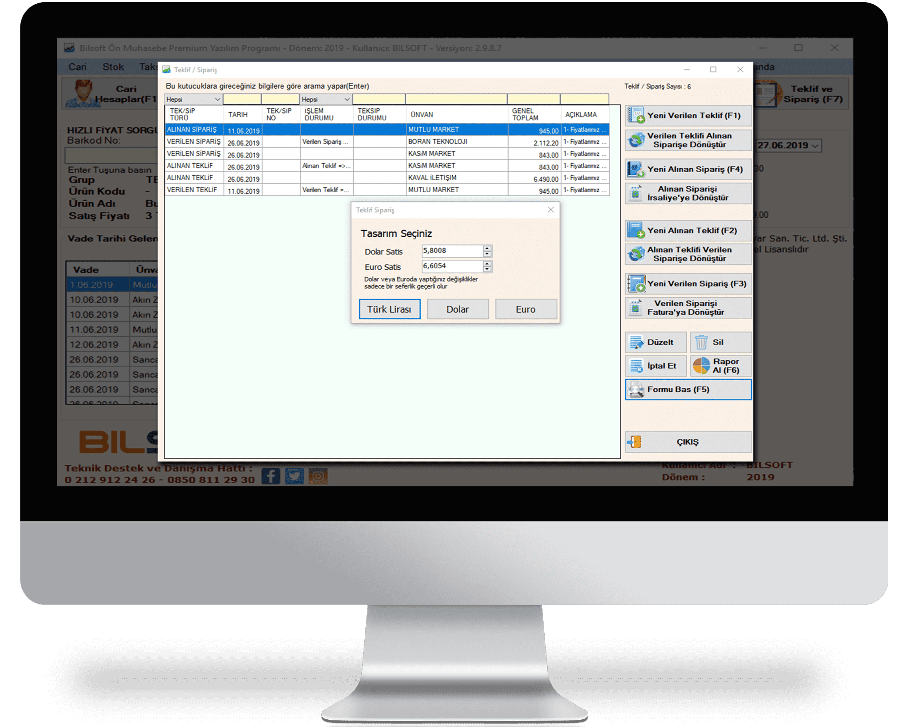The image size is (909, 727).
Task: Increase Dolar Satis value with up arrow
Action: pos(487,248)
